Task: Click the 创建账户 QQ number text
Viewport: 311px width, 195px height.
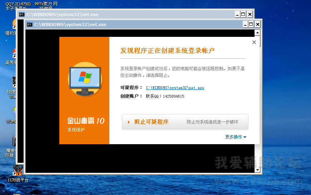Action: (x=165, y=96)
